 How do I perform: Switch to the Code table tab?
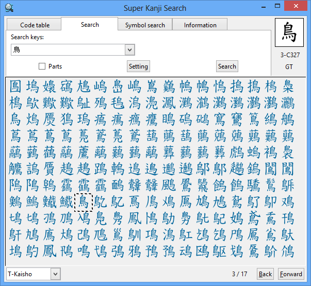[x=35, y=25]
